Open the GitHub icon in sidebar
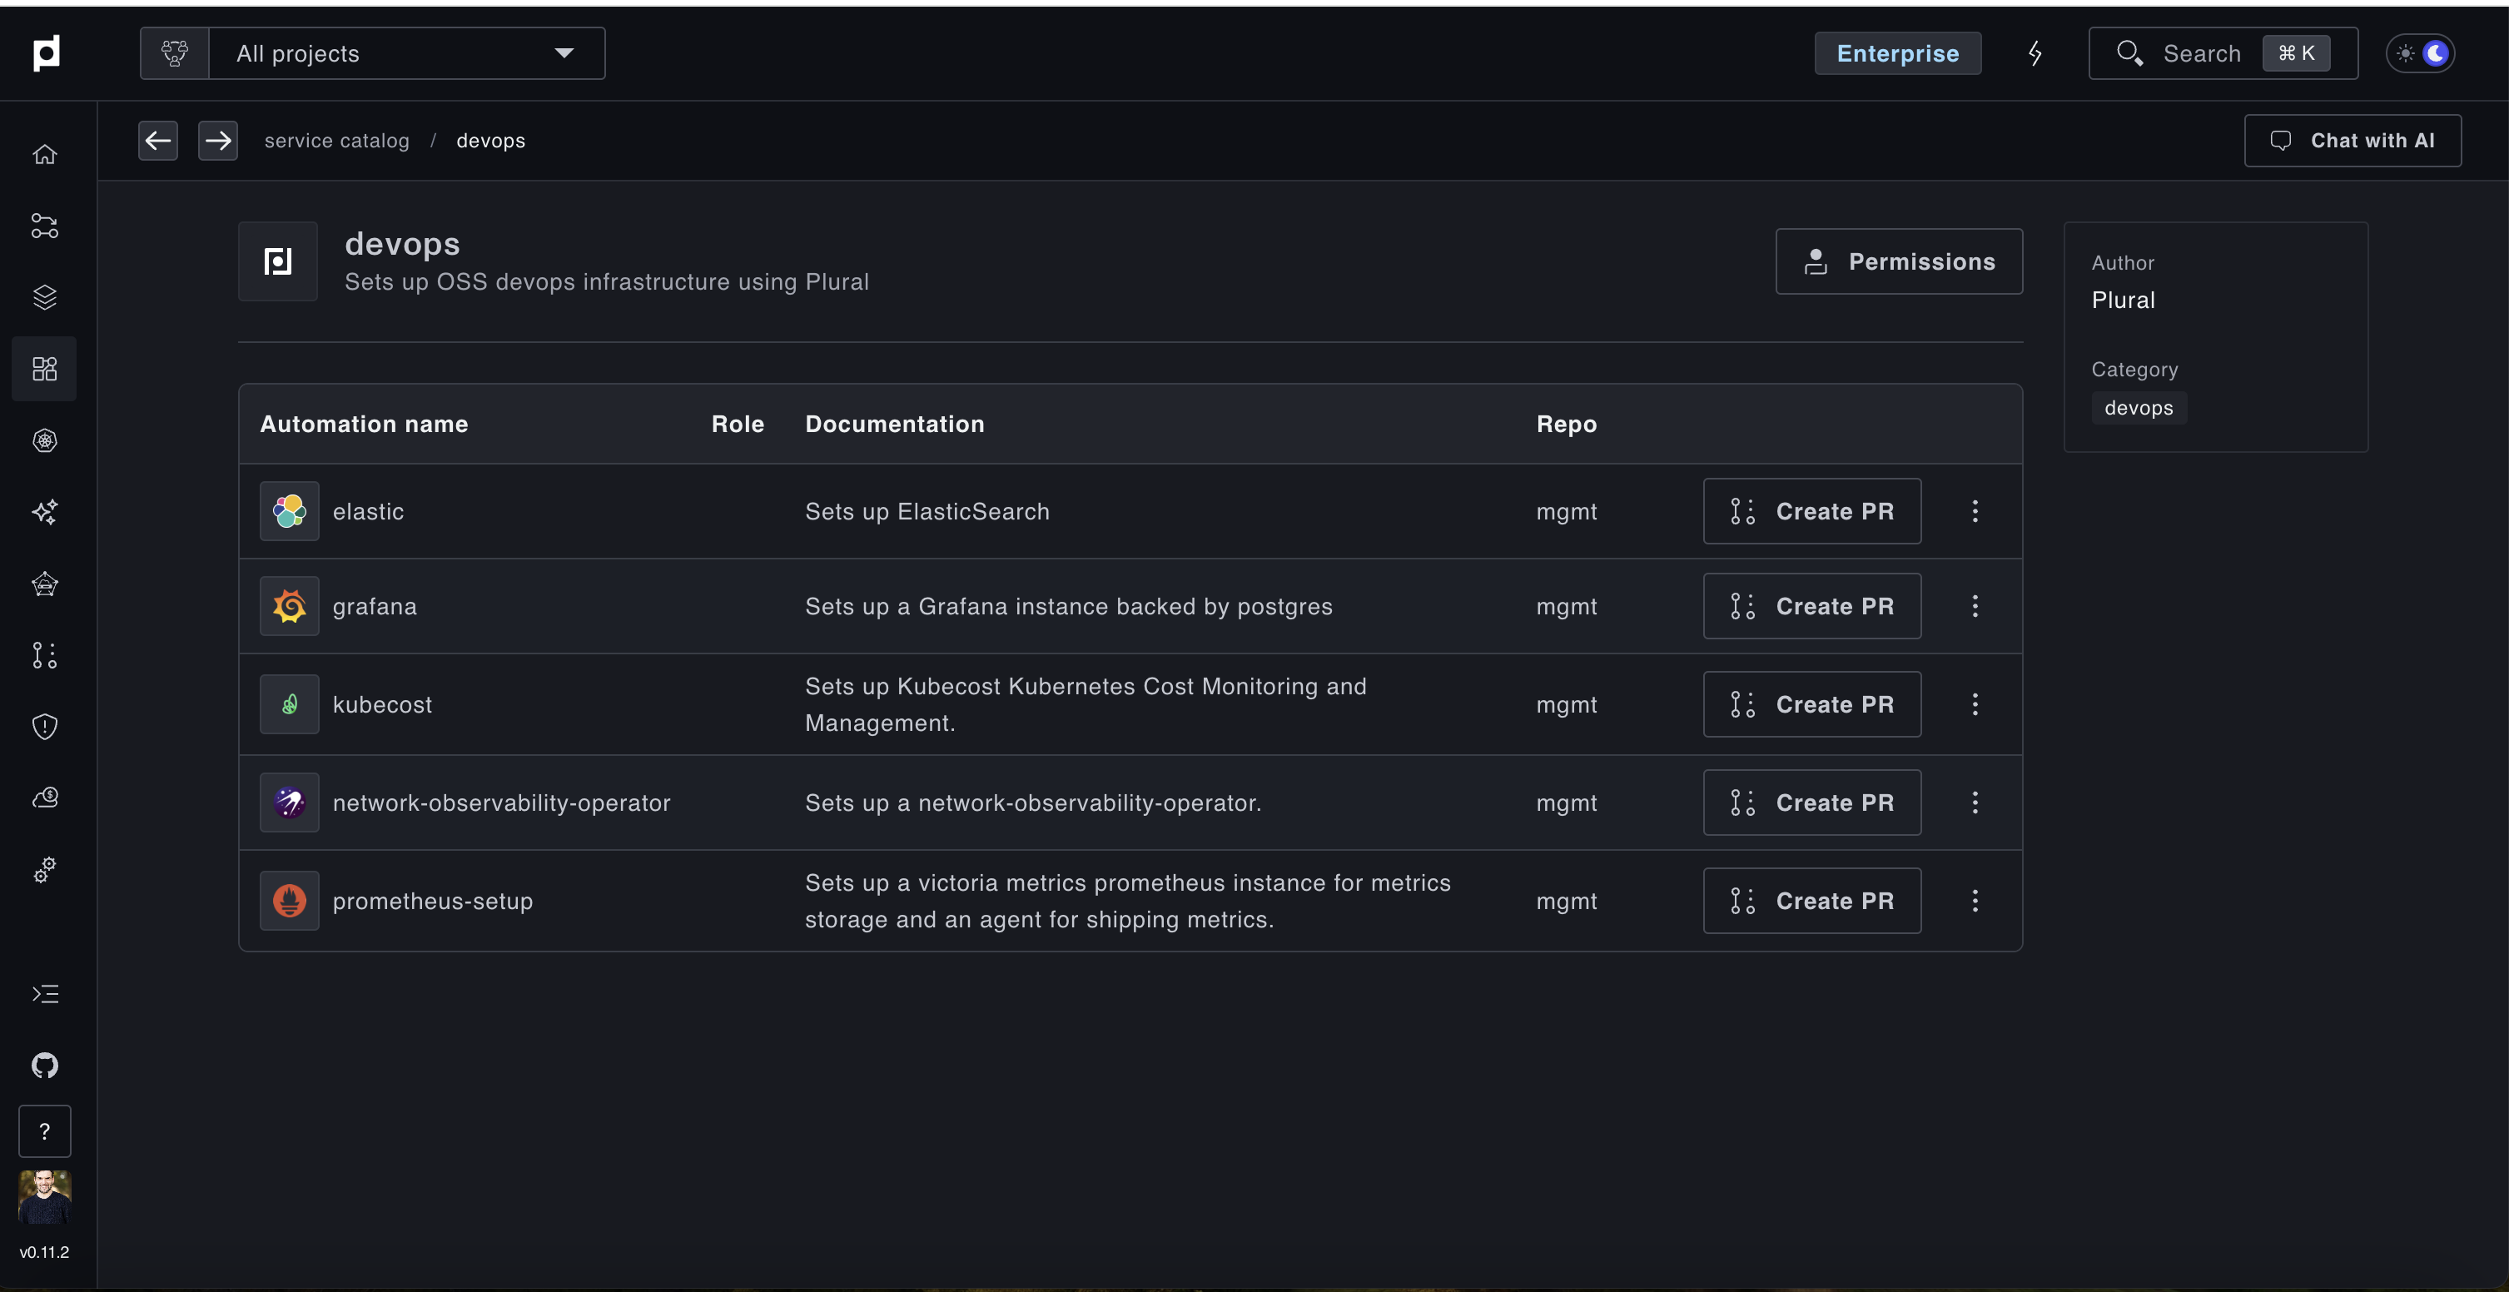 tap(45, 1065)
